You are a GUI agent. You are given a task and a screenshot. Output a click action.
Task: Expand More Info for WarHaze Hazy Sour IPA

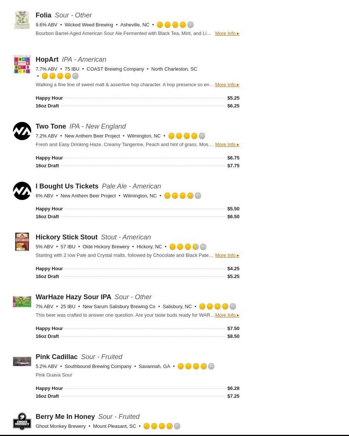point(227,315)
